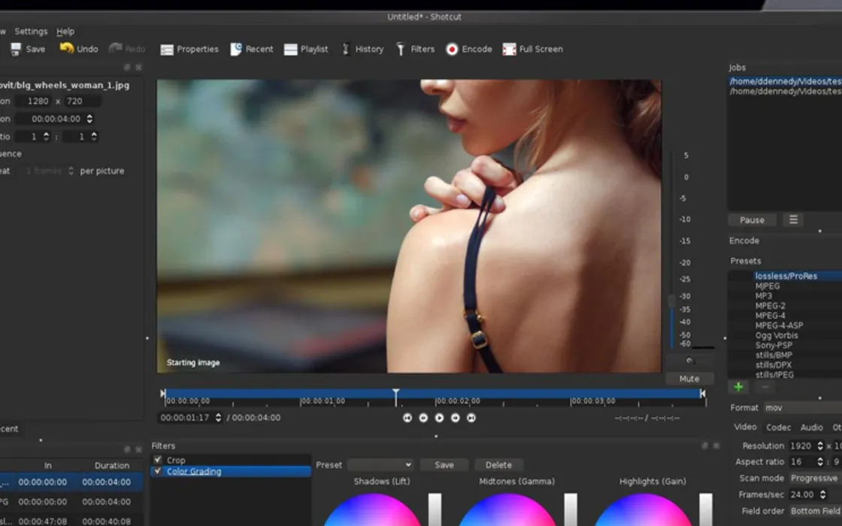
Task: Select the lossless/ProRes preset
Action: click(x=786, y=276)
